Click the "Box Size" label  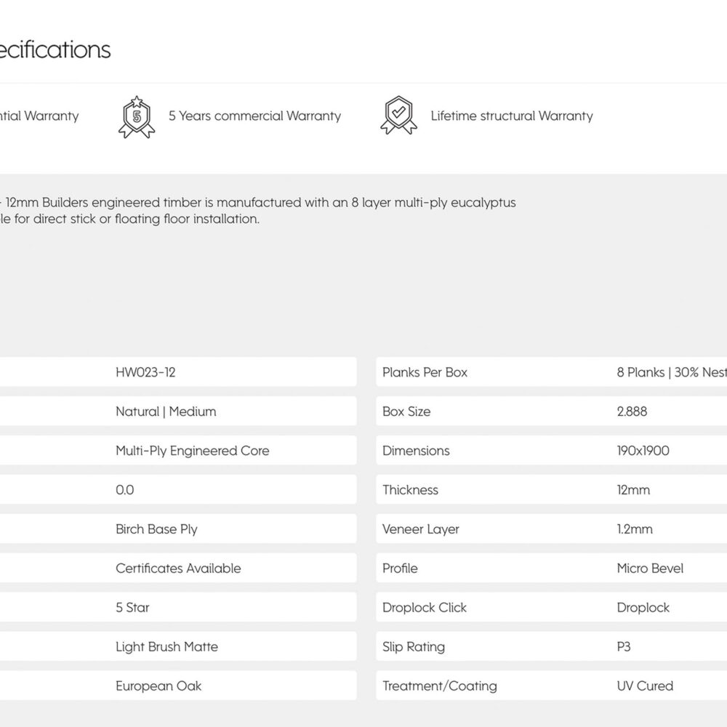pyautogui.click(x=406, y=411)
